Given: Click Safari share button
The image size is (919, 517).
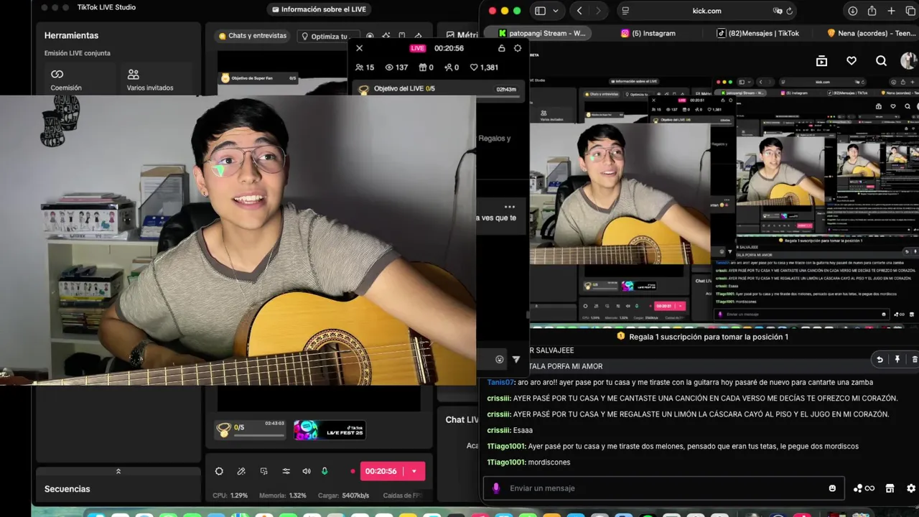Looking at the screenshot, I should 872,11.
